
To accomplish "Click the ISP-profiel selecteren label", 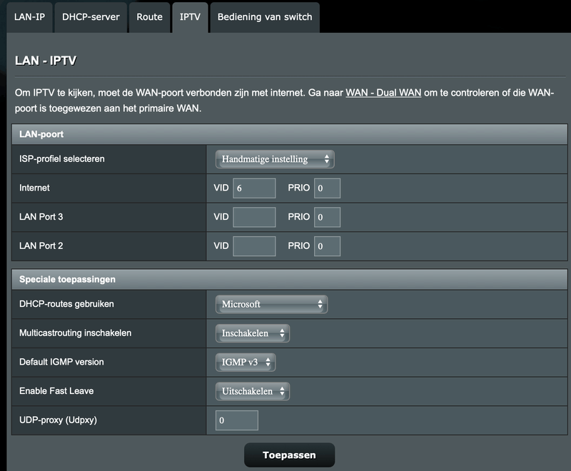I will pos(62,158).
